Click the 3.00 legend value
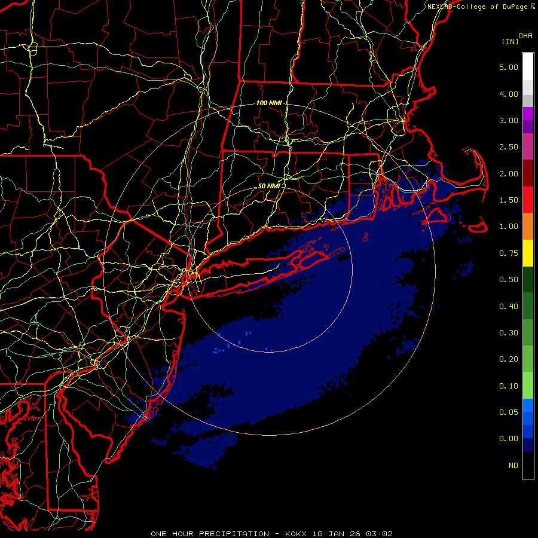This screenshot has height=538, width=538. point(509,120)
